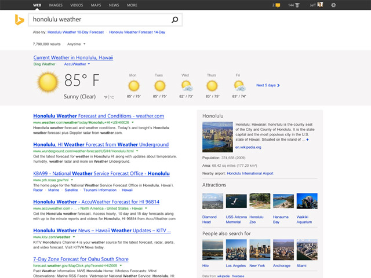
Task: Open the Tsunami Information sublink
Action: point(100,190)
